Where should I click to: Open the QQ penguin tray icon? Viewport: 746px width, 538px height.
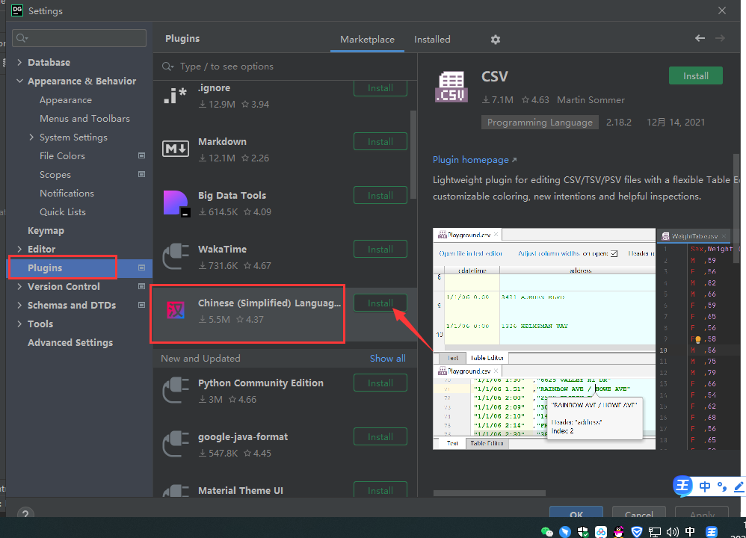[618, 532]
